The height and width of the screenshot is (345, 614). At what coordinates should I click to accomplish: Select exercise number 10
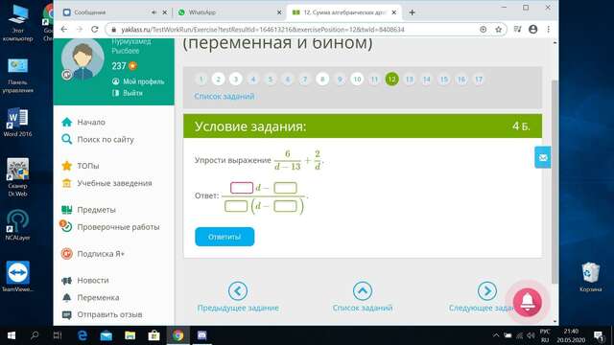coord(357,80)
